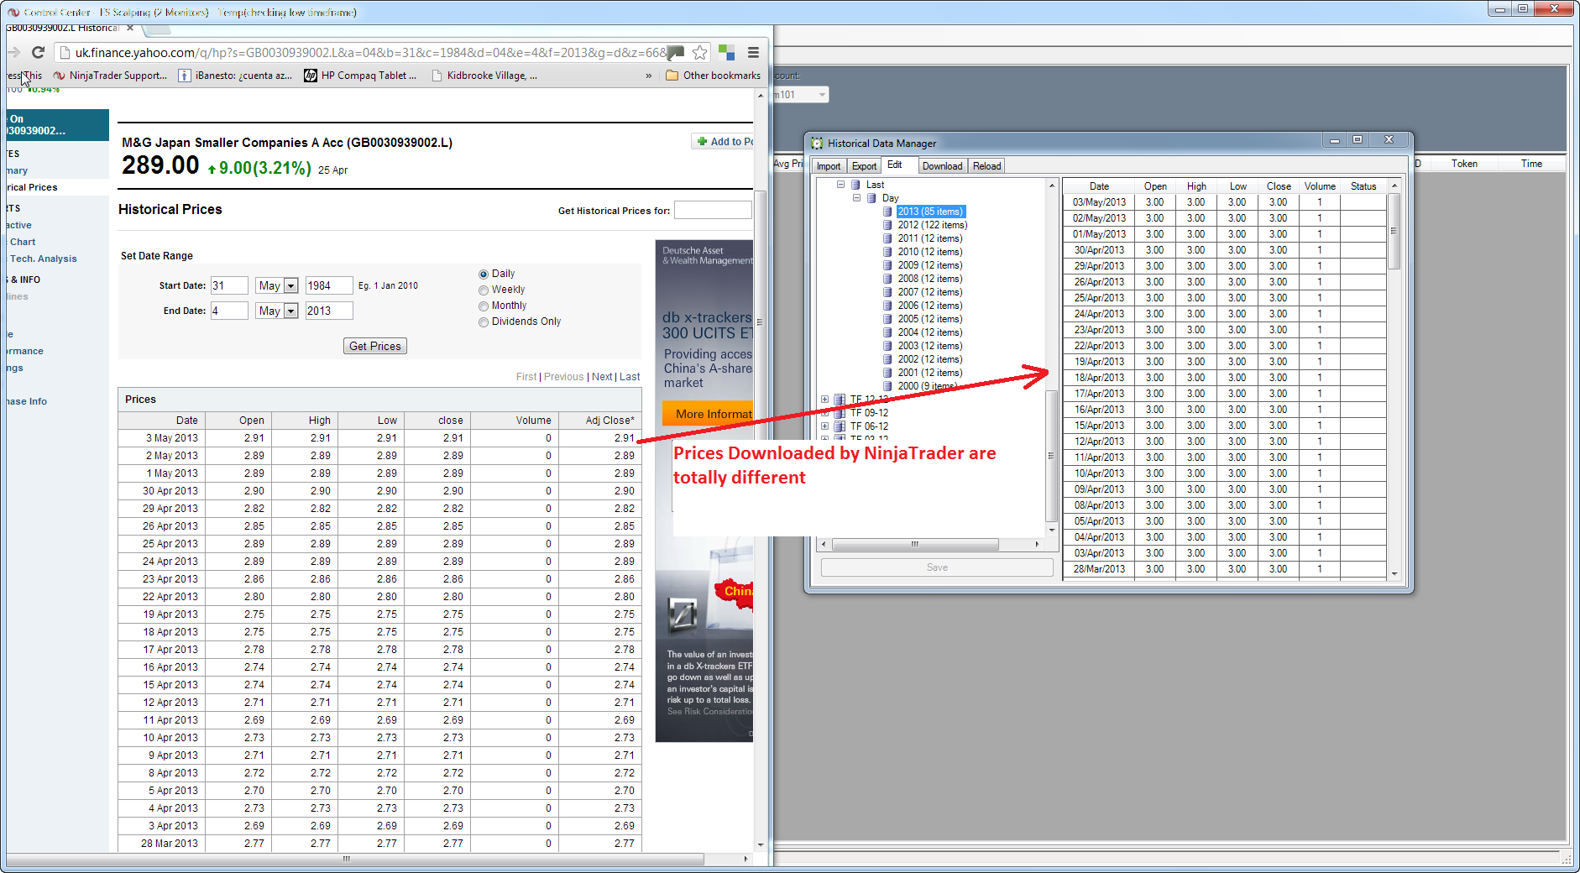Click the TF 06-12 database icon
The image size is (1580, 873).
(840, 426)
